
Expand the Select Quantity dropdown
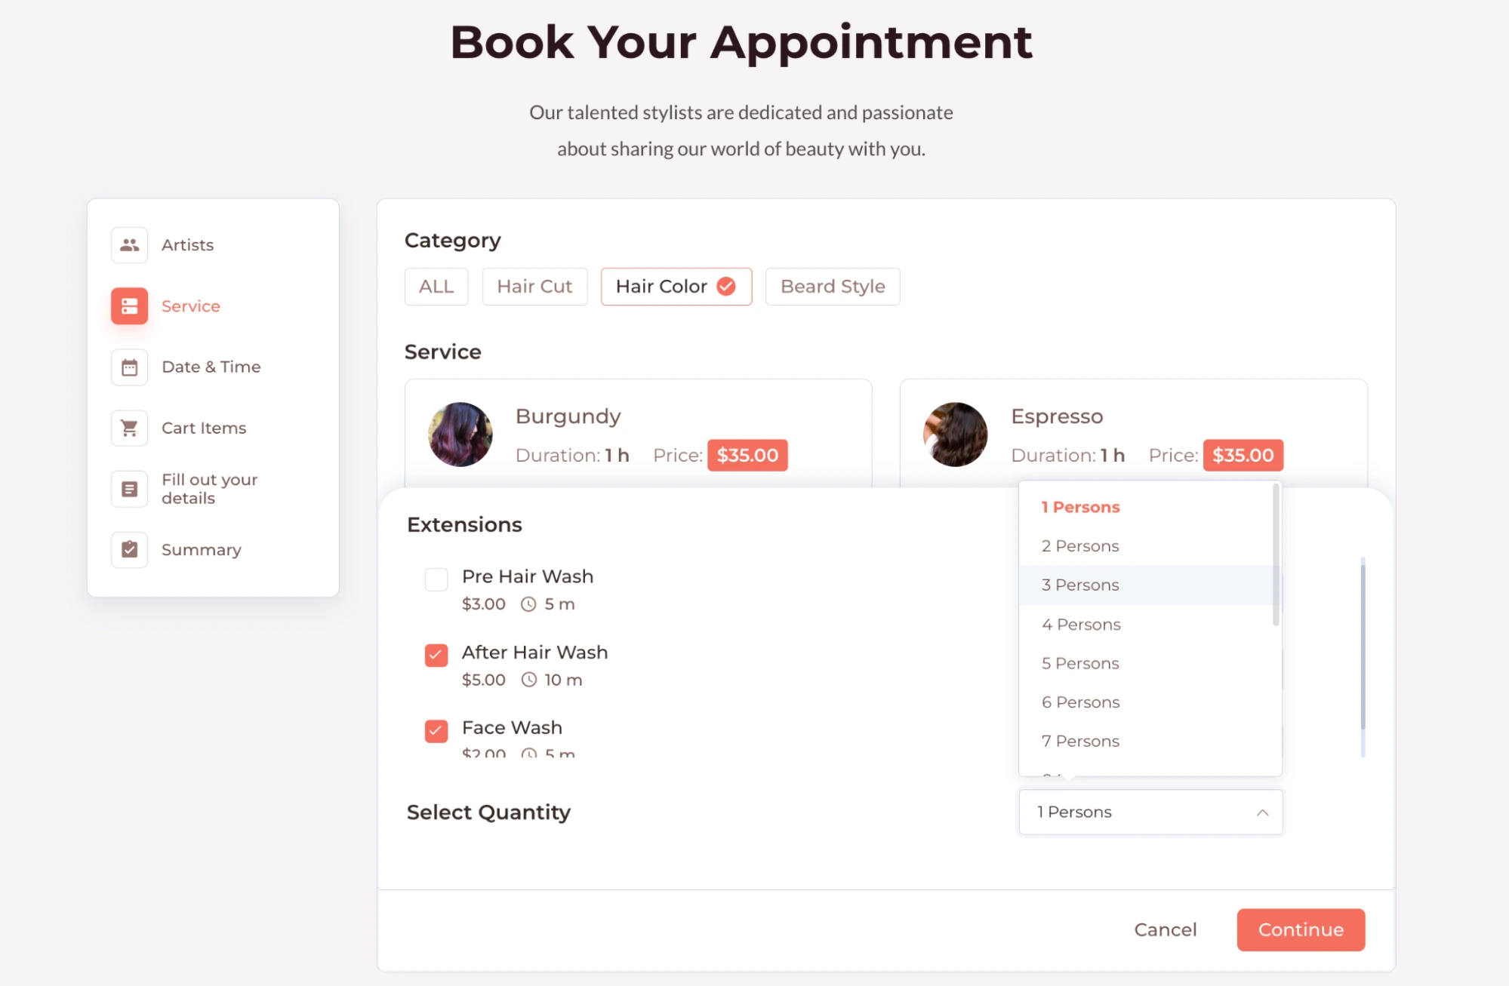pyautogui.click(x=1150, y=812)
